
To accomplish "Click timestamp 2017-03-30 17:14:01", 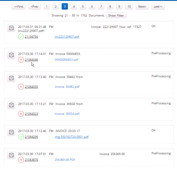I will 32,54.
